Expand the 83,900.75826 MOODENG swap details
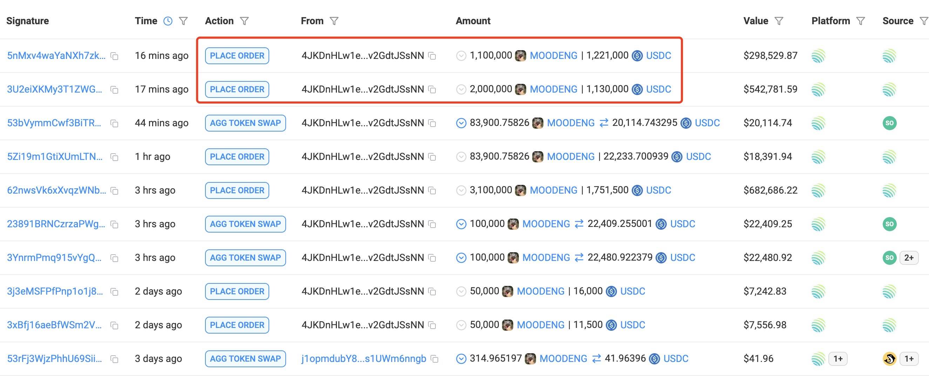 point(461,123)
